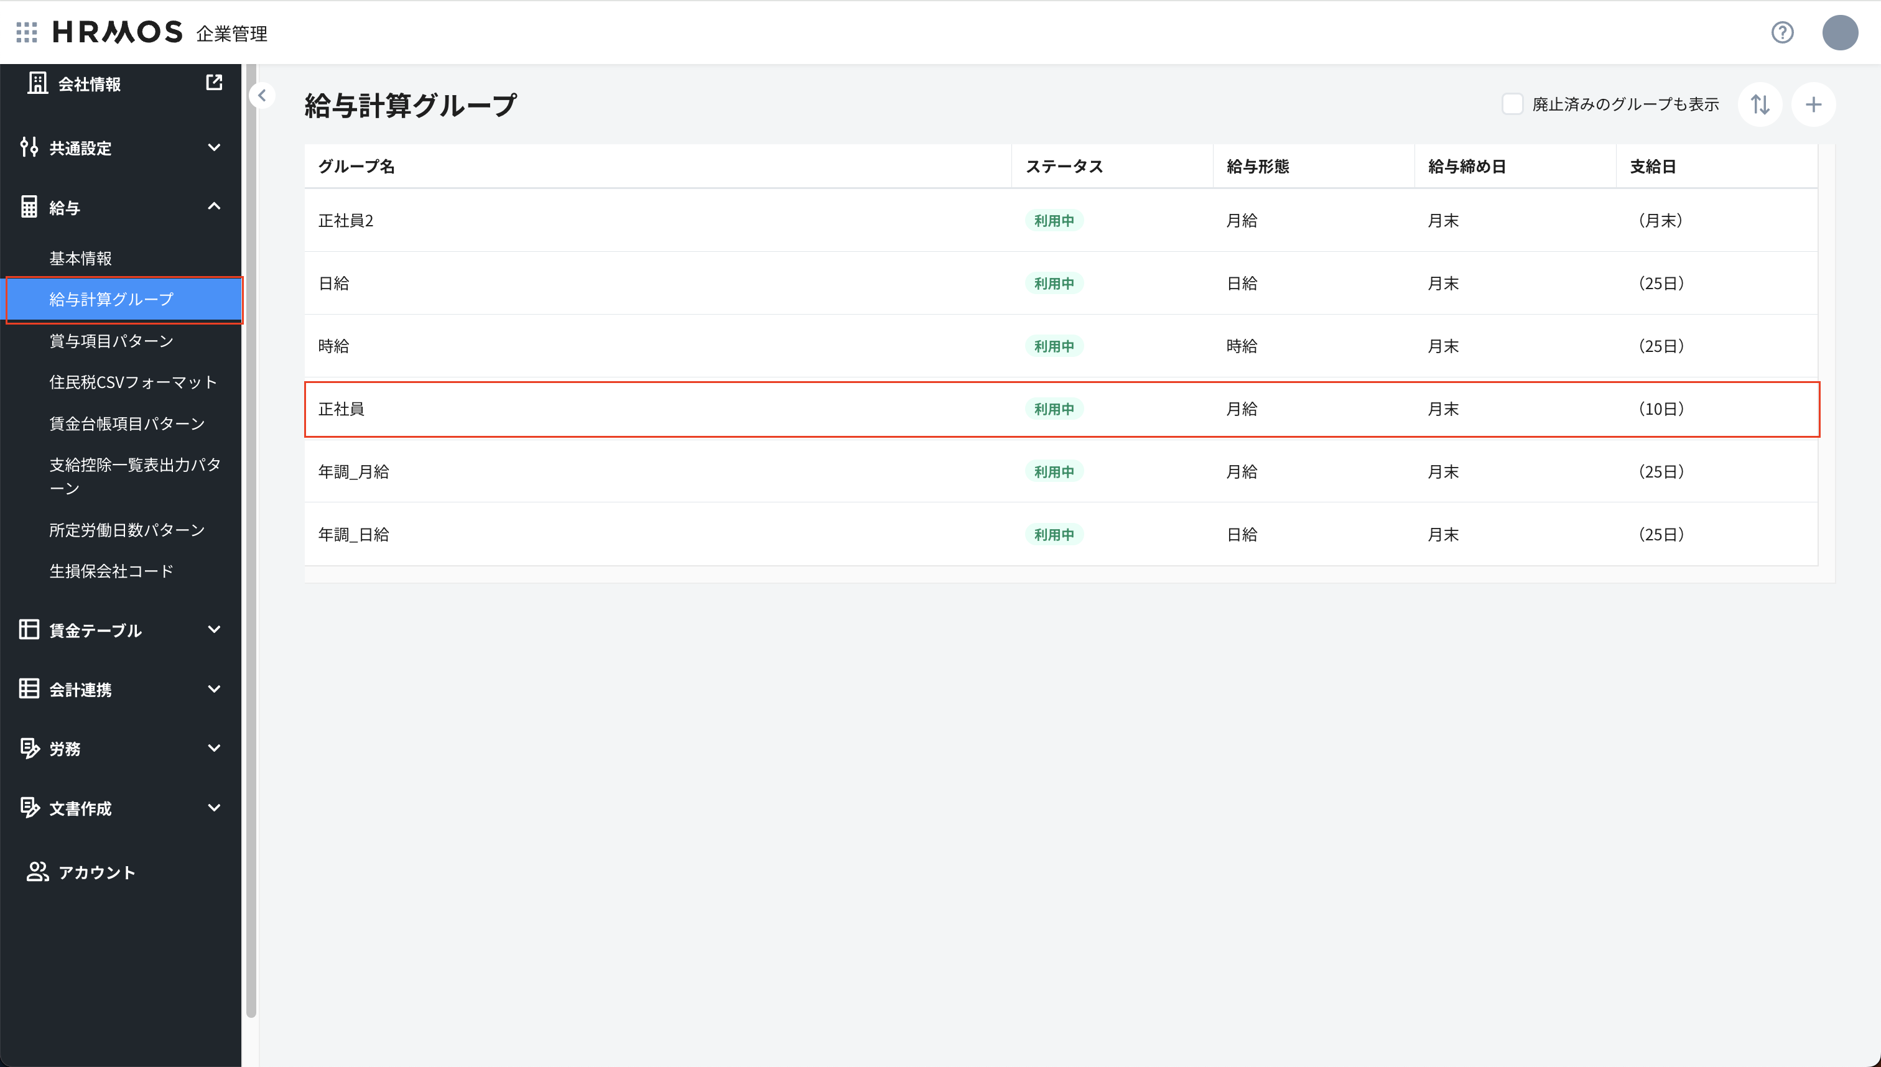Click the 給与 calculator icon
The image size is (1881, 1067).
[29, 206]
